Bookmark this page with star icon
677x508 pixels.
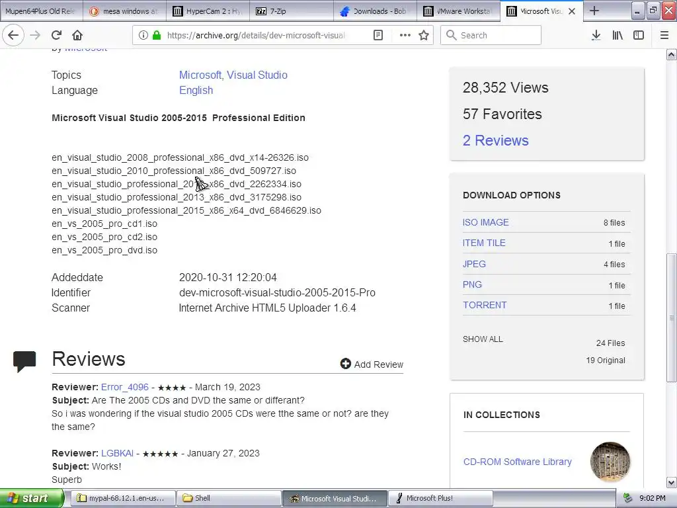pos(424,35)
